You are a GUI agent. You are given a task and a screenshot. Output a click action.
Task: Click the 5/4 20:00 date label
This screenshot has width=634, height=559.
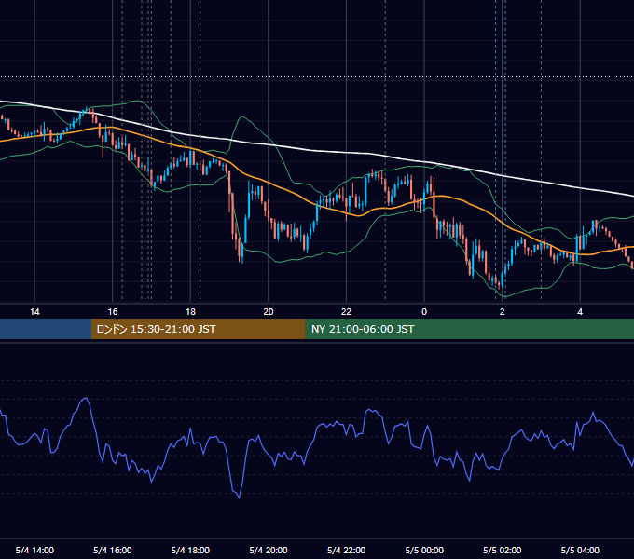pyautogui.click(x=269, y=550)
